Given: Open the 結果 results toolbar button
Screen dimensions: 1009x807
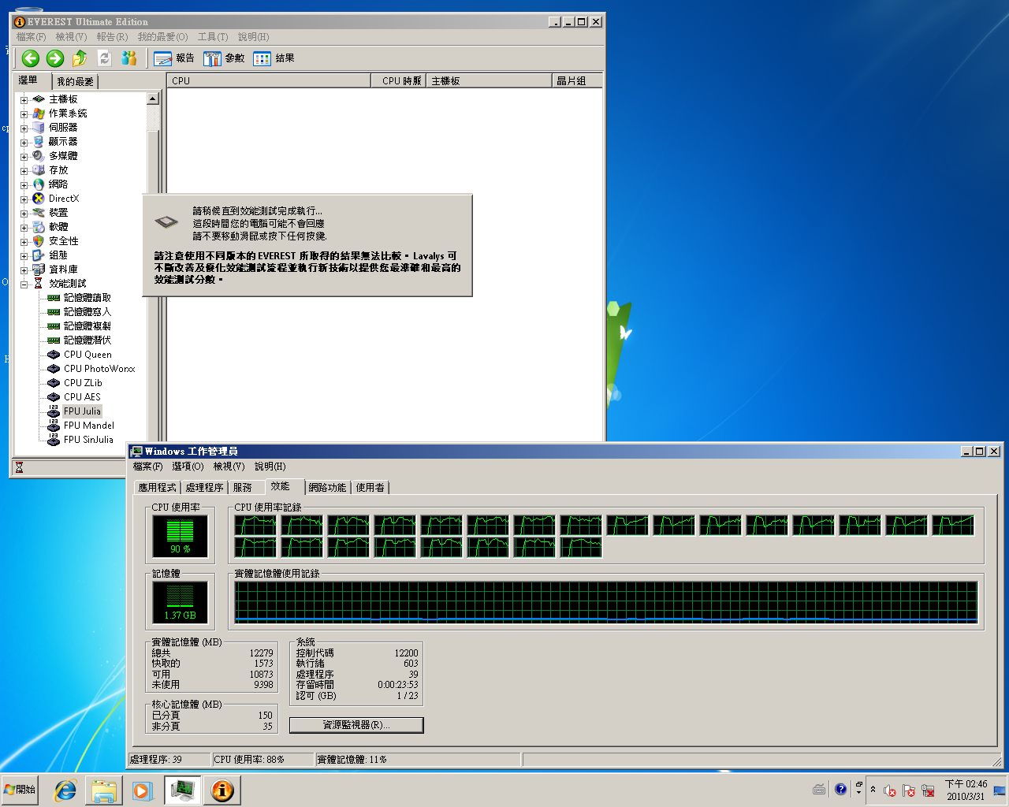Looking at the screenshot, I should coord(274,58).
